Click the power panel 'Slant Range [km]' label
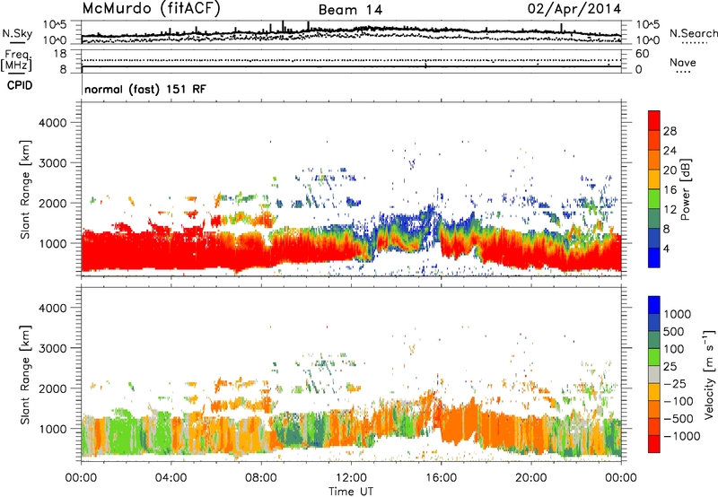 [25, 189]
